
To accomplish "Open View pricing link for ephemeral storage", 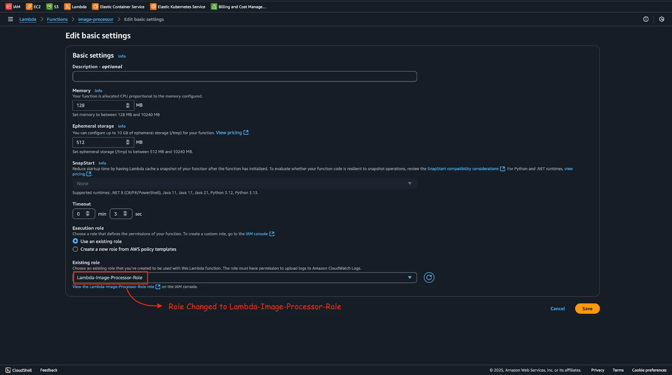I will click(229, 132).
